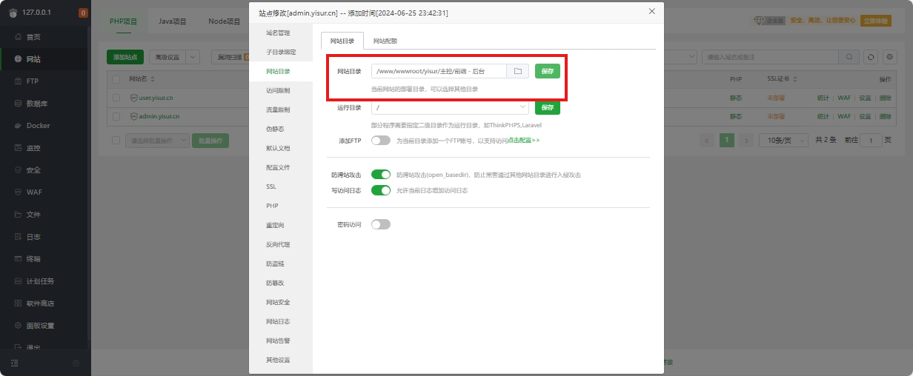This screenshot has width=913, height=376.
Task: Click the magnifier search icon button
Action: pos(849,57)
